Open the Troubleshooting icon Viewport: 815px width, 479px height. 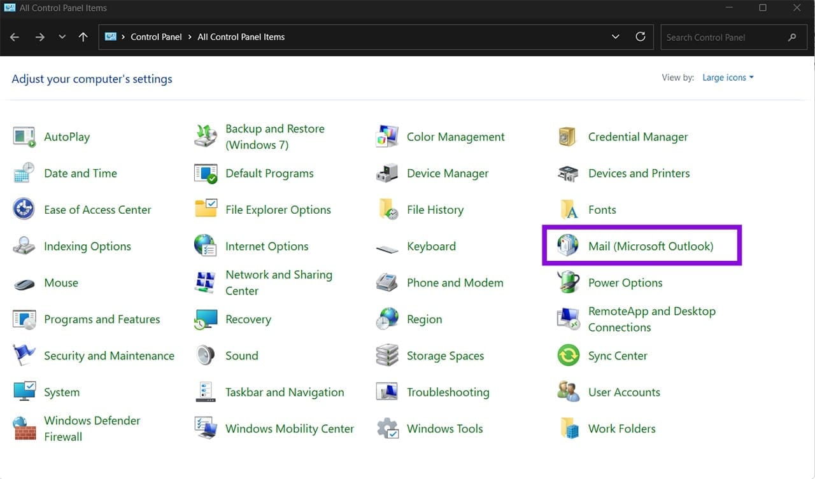pyautogui.click(x=387, y=392)
